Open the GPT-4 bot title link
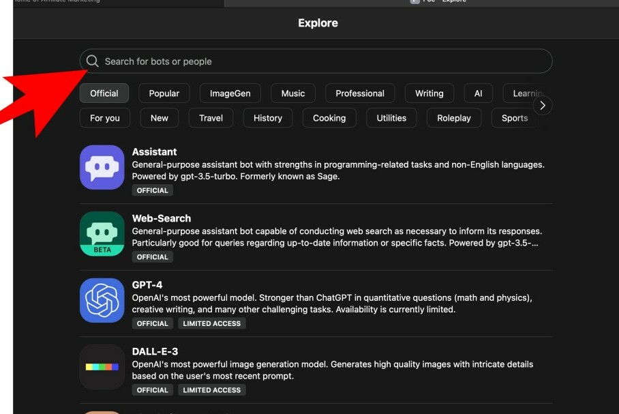This screenshot has height=414, width=619. tap(147, 285)
